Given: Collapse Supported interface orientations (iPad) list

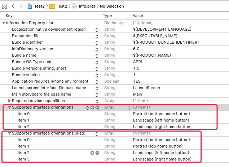Looking at the screenshot, I should pyautogui.click(x=9, y=133).
